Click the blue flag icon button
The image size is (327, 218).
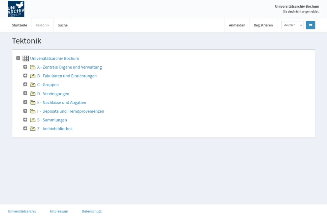click(310, 25)
